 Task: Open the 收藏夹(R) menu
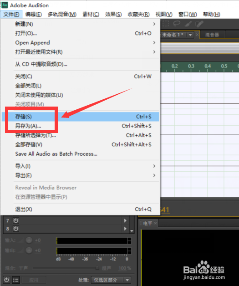[138, 14]
